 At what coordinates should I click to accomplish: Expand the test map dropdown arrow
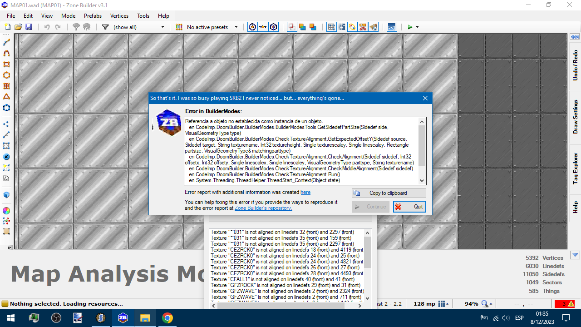point(417,27)
